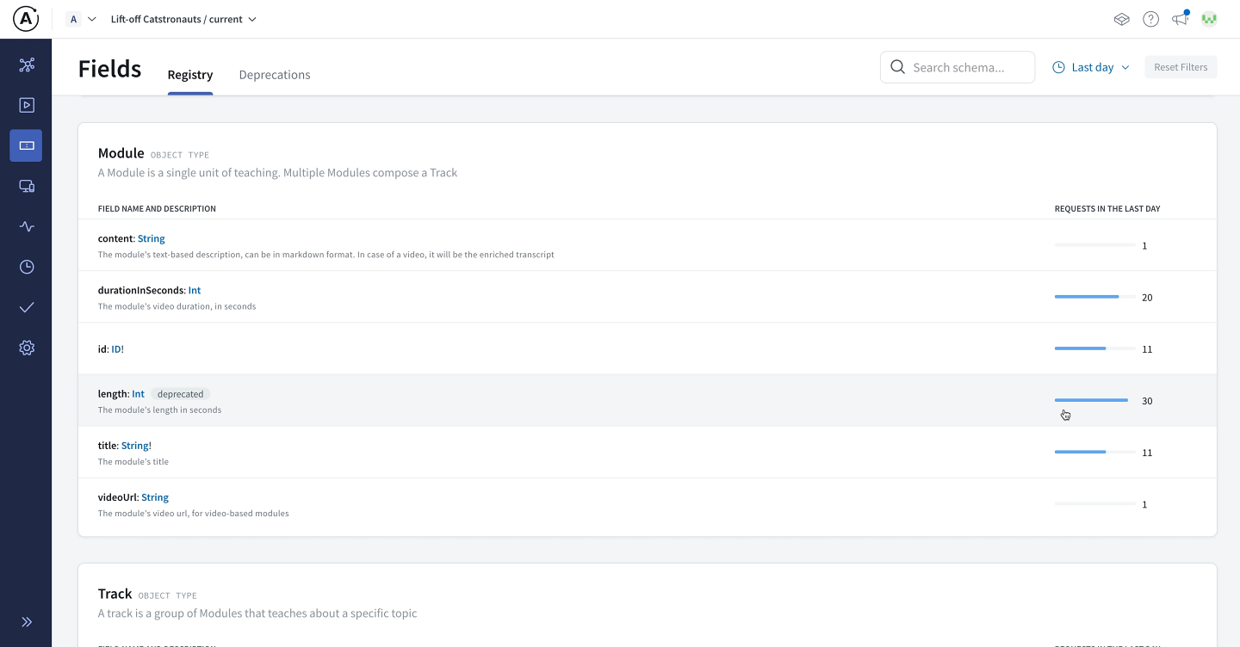Select the title field name

click(108, 446)
